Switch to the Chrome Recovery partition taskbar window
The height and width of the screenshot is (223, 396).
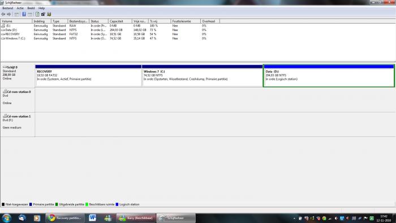(x=66, y=218)
